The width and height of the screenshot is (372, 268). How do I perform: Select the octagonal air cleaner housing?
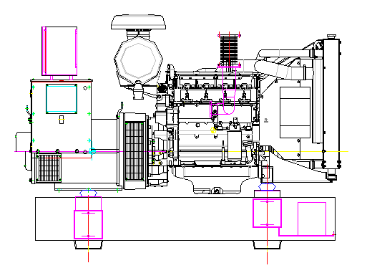138,61
